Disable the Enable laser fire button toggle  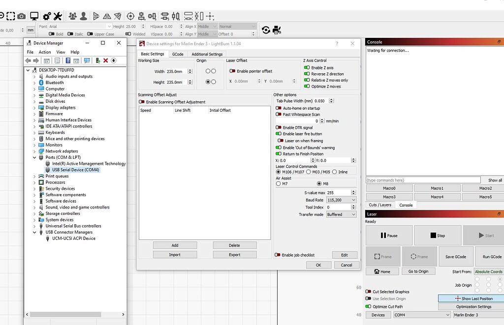(279, 134)
